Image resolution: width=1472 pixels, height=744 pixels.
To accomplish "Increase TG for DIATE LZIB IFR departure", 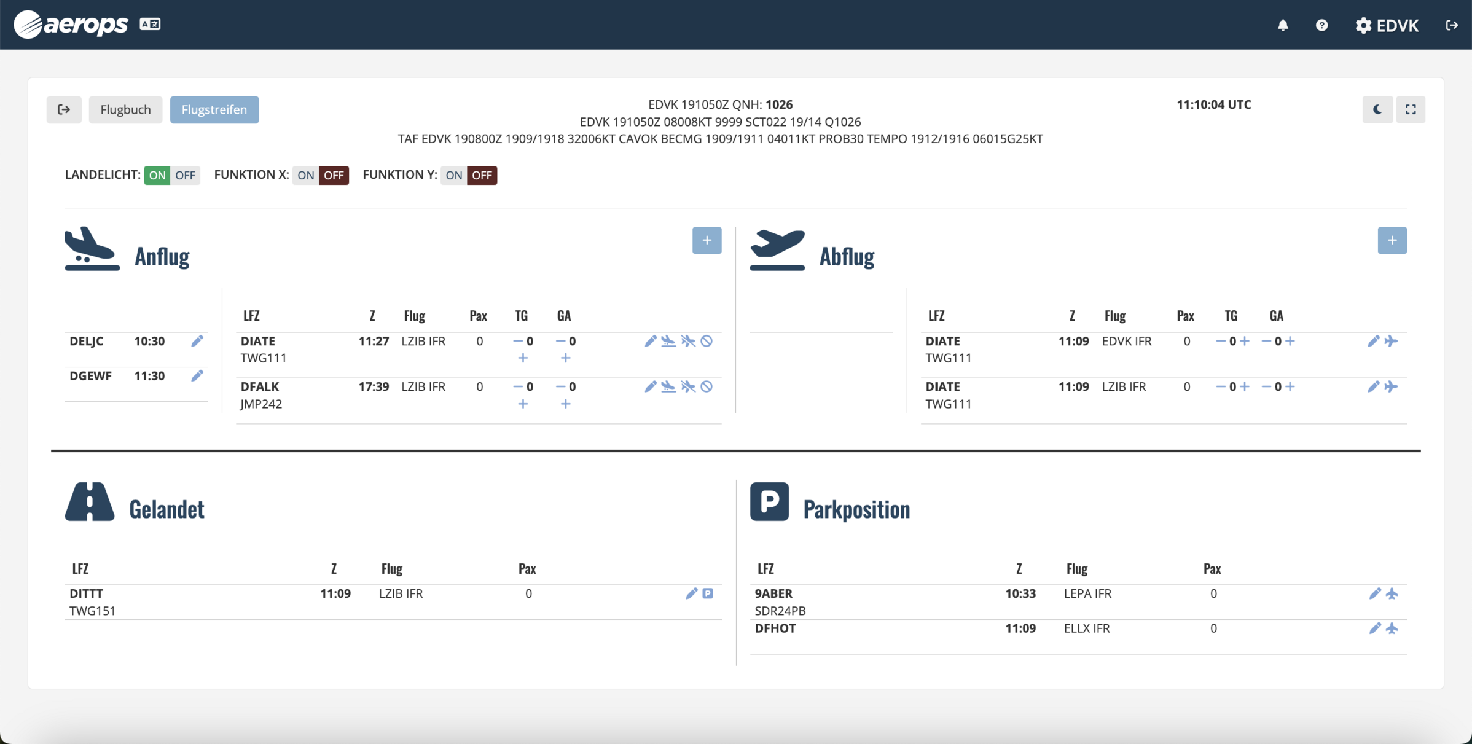I will click(1245, 386).
